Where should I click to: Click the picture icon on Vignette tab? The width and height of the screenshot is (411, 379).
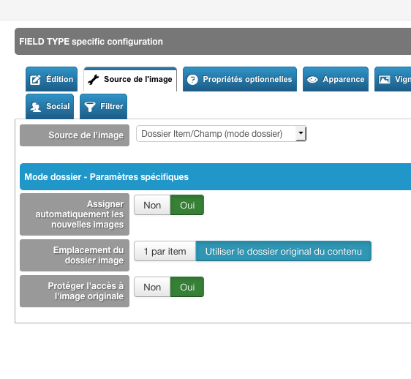384,80
